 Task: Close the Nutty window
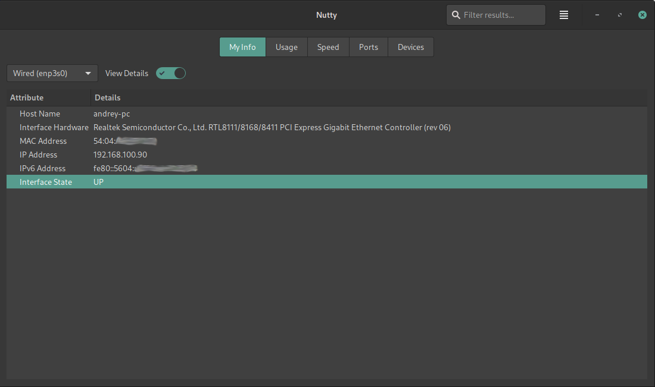642,15
